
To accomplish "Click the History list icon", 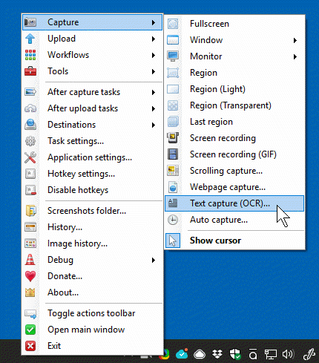I will (30, 227).
